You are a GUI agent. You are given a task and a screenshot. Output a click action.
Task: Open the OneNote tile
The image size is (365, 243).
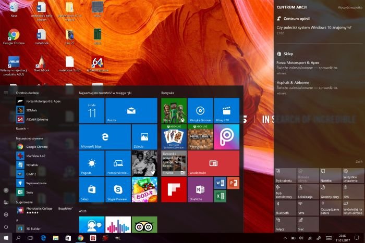pyautogui.click(x=200, y=189)
